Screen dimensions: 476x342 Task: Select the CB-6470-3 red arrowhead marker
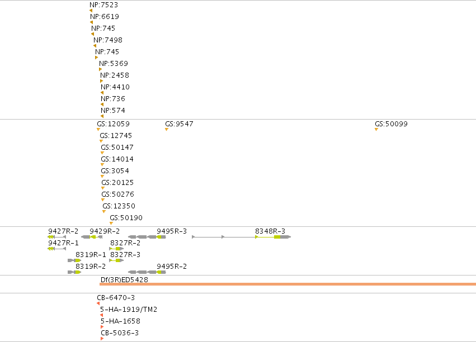tap(98, 303)
